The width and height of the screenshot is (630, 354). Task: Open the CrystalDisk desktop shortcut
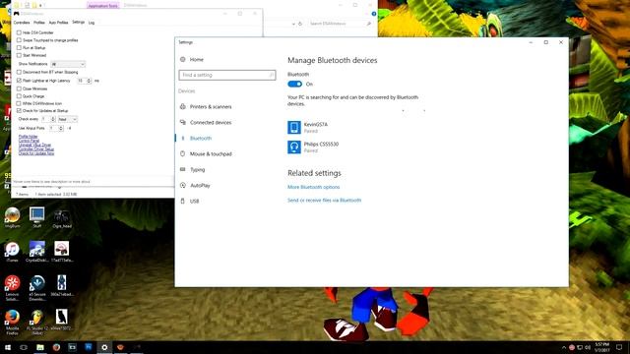37,252
